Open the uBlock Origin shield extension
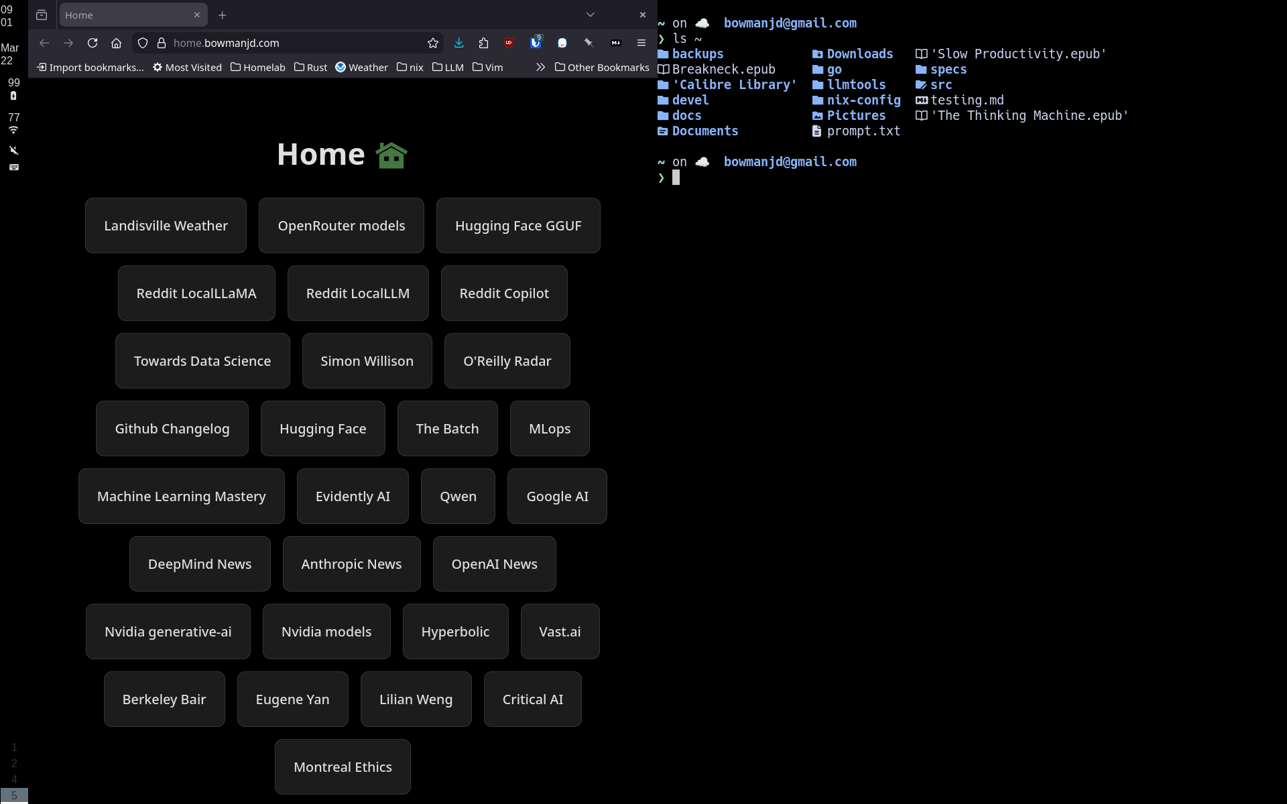Viewport: 1287px width, 804px height. click(509, 43)
